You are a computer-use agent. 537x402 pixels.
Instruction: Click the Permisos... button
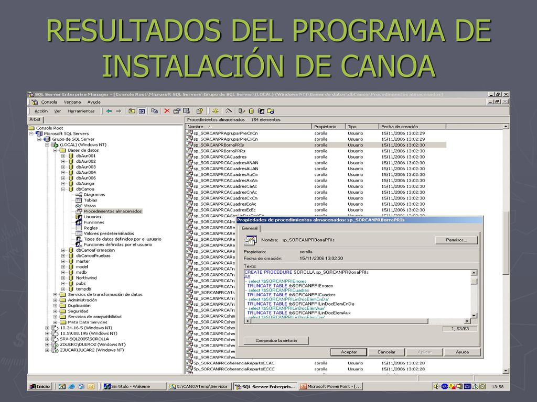click(457, 240)
